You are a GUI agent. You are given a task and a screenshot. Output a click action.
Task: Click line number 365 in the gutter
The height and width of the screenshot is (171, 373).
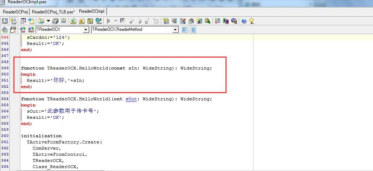point(5,167)
